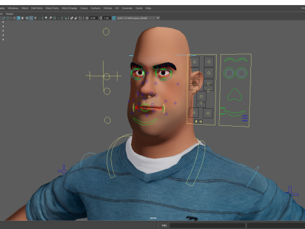This screenshot has height=229, width=305.
Task: Open the Mesh Tools menu
Action: coord(52,8)
